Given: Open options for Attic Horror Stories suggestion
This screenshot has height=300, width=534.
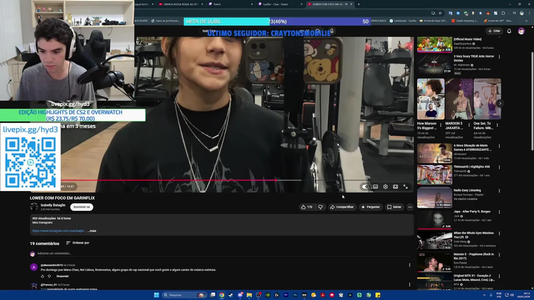Looking at the screenshot, I should (499, 57).
